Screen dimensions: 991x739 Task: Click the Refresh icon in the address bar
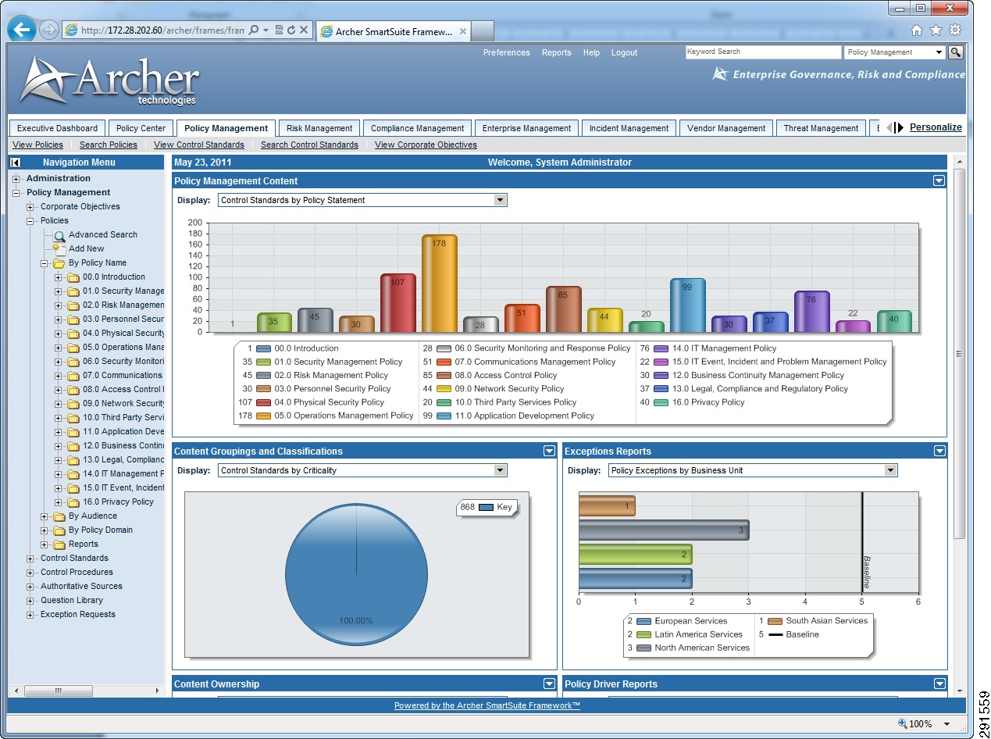(291, 30)
